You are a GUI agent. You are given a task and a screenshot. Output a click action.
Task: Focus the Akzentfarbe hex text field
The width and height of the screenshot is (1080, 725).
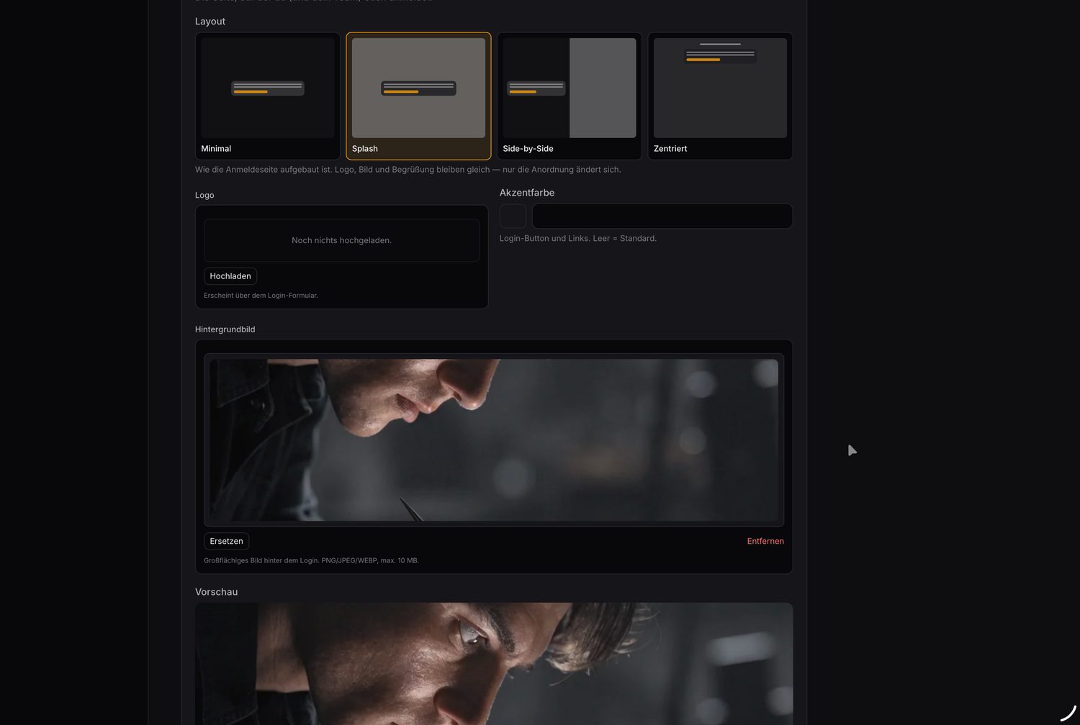[x=662, y=216]
